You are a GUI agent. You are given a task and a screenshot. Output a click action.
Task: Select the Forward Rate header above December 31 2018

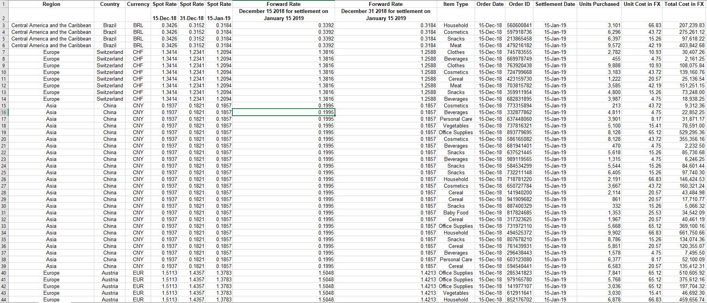pos(386,4)
